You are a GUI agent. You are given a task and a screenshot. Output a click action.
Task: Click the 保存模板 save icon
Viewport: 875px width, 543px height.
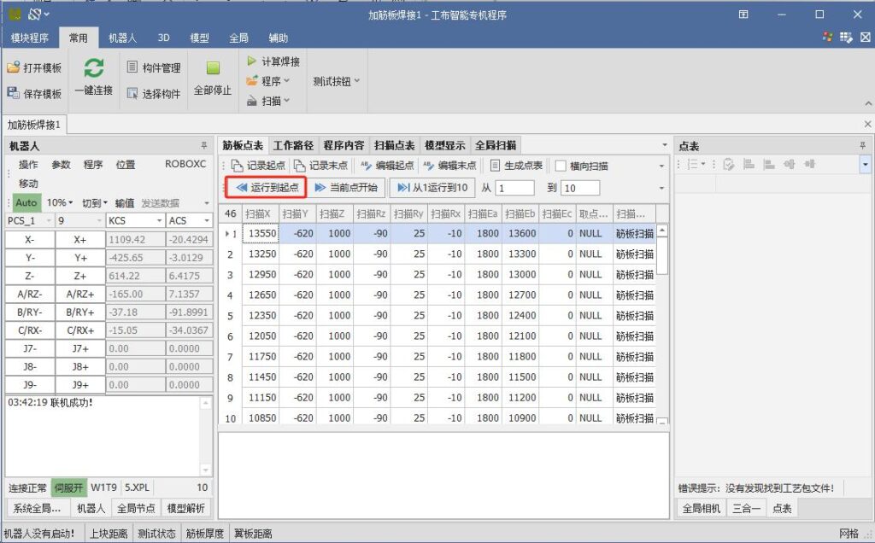(x=14, y=94)
